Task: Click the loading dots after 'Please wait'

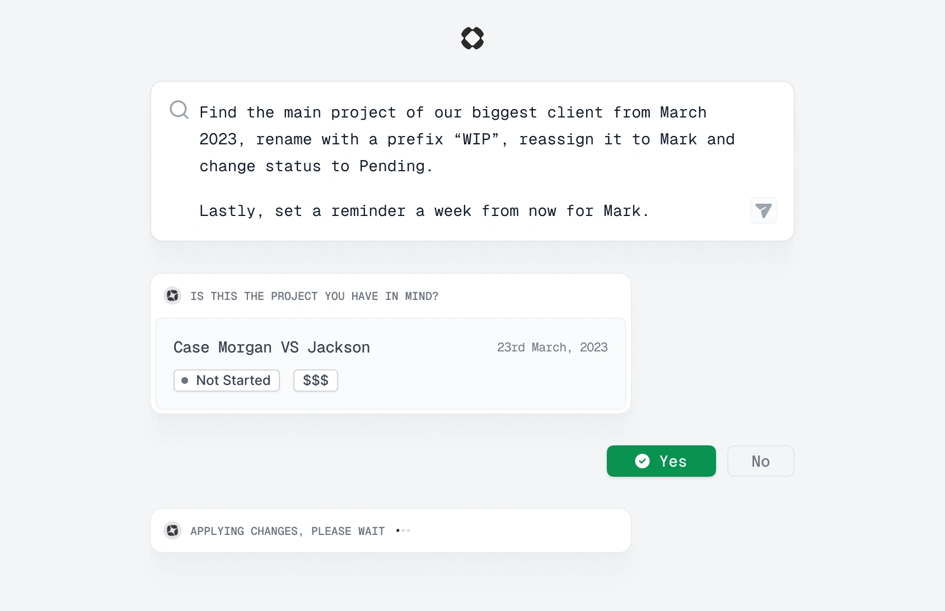Action: coord(403,530)
